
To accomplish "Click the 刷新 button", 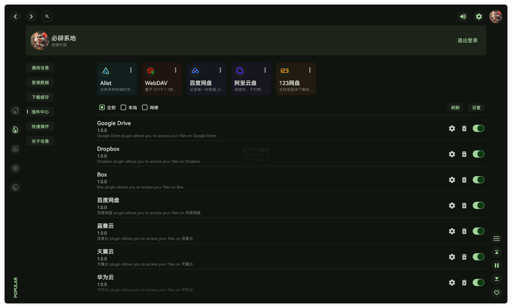I will click(455, 107).
